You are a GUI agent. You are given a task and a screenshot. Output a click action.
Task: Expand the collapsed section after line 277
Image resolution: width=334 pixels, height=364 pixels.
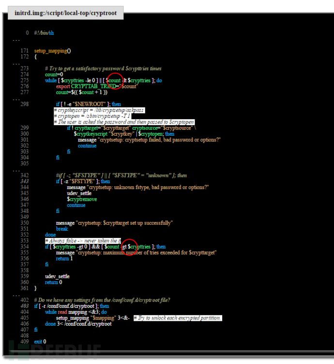click(x=16, y=98)
